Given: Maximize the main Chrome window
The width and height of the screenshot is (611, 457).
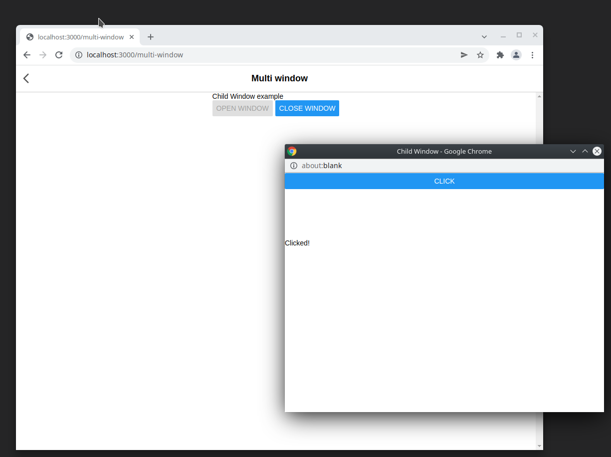Looking at the screenshot, I should tap(519, 35).
